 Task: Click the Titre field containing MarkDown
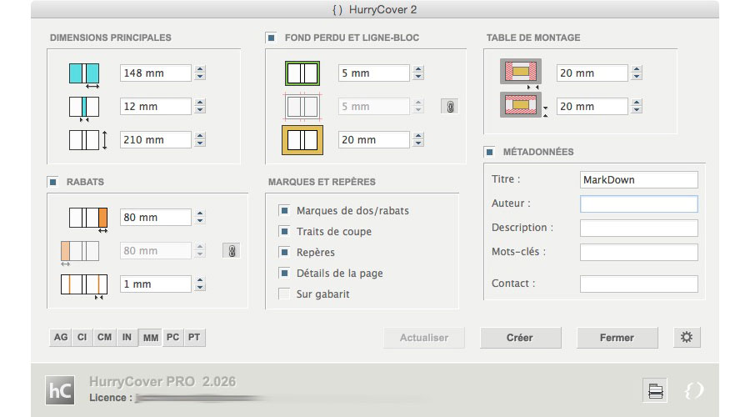[638, 179]
